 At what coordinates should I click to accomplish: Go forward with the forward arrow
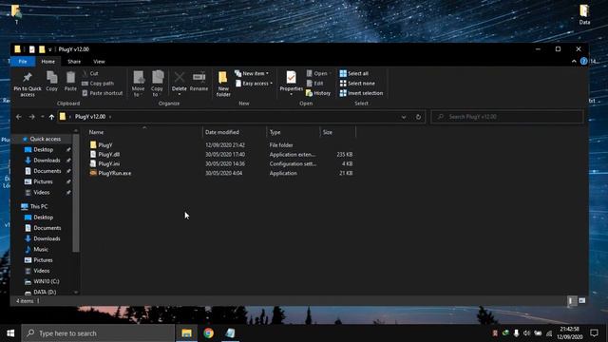(31, 117)
